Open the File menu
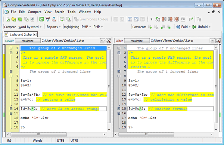This screenshot has height=145, width=224. [x=13, y=12]
